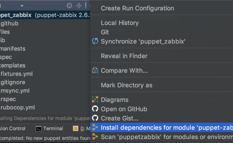This screenshot has height=143, width=233.
Task: Run Install dependencies for module
Action: [x=162, y=127]
